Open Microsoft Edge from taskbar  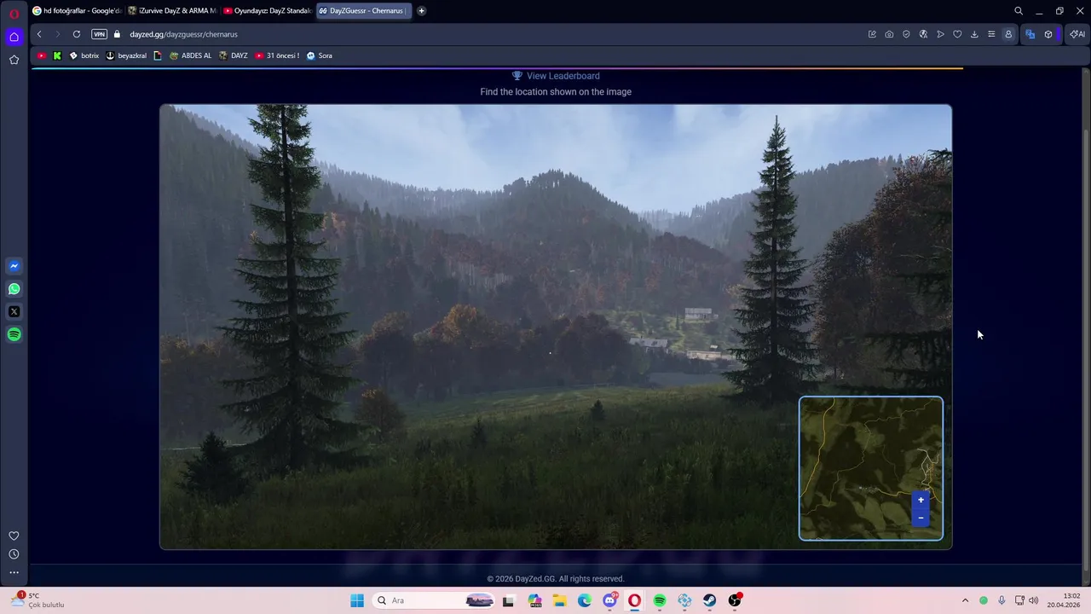pyautogui.click(x=585, y=600)
